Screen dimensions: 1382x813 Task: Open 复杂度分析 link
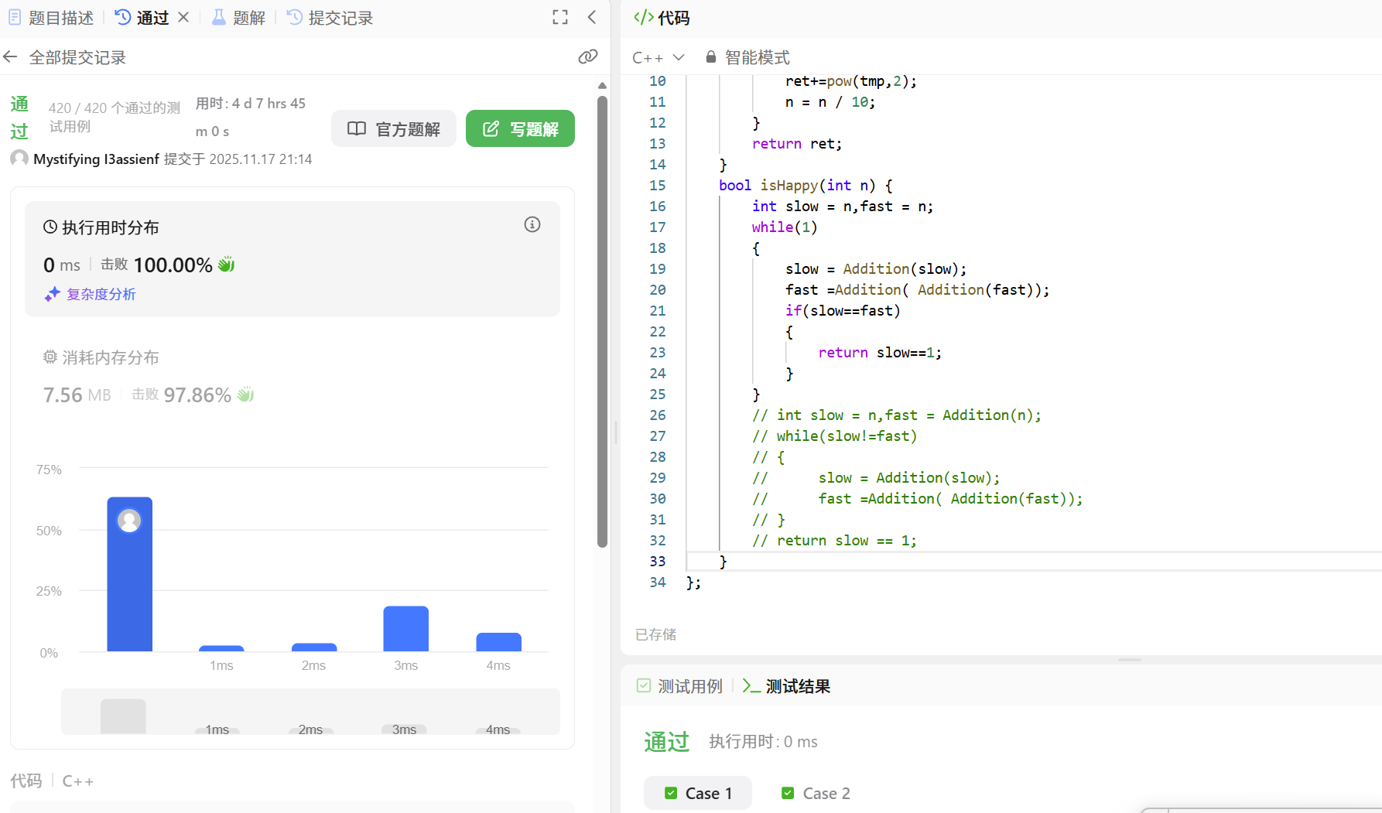click(101, 295)
